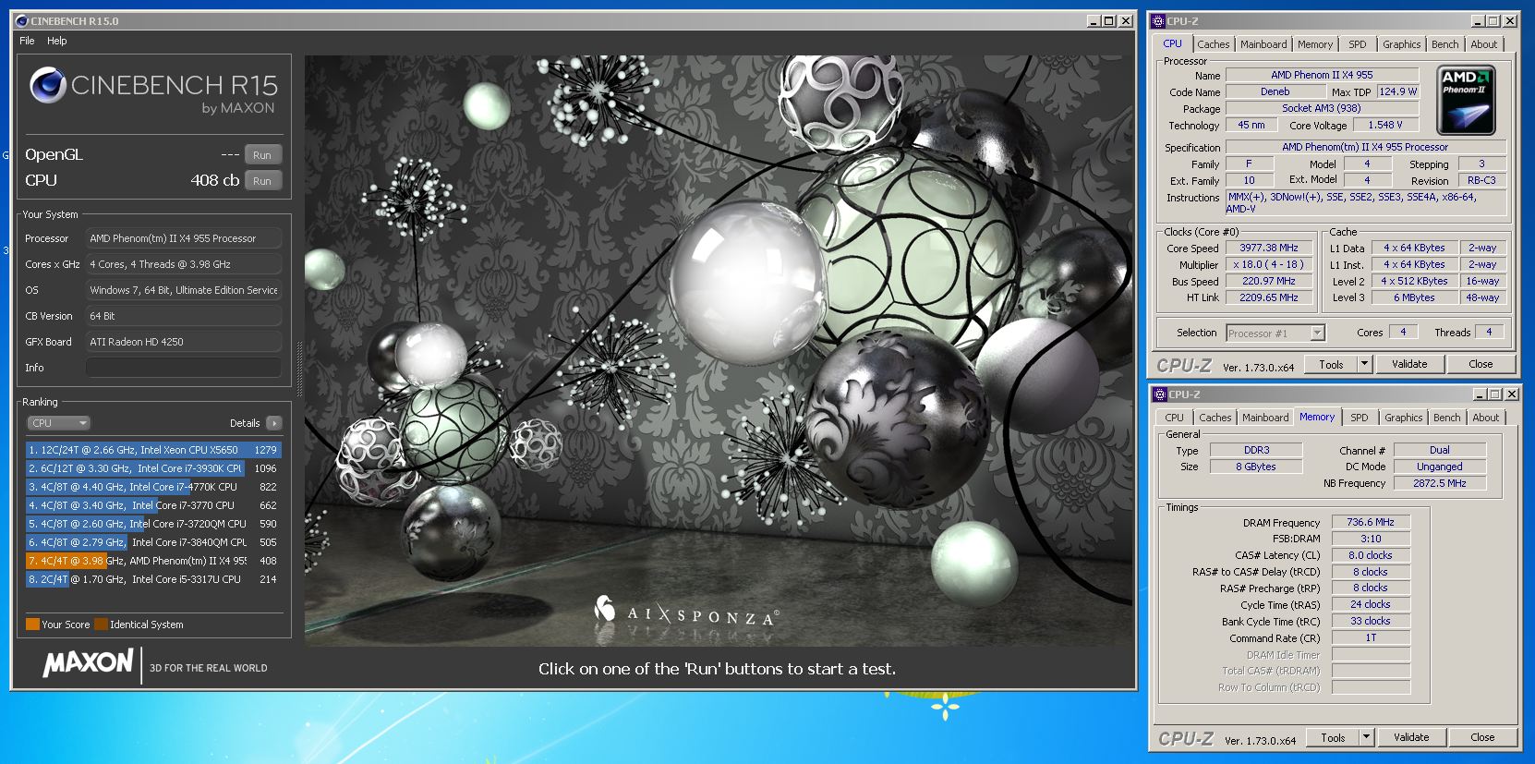Open the File menu in Cinebench

point(27,41)
